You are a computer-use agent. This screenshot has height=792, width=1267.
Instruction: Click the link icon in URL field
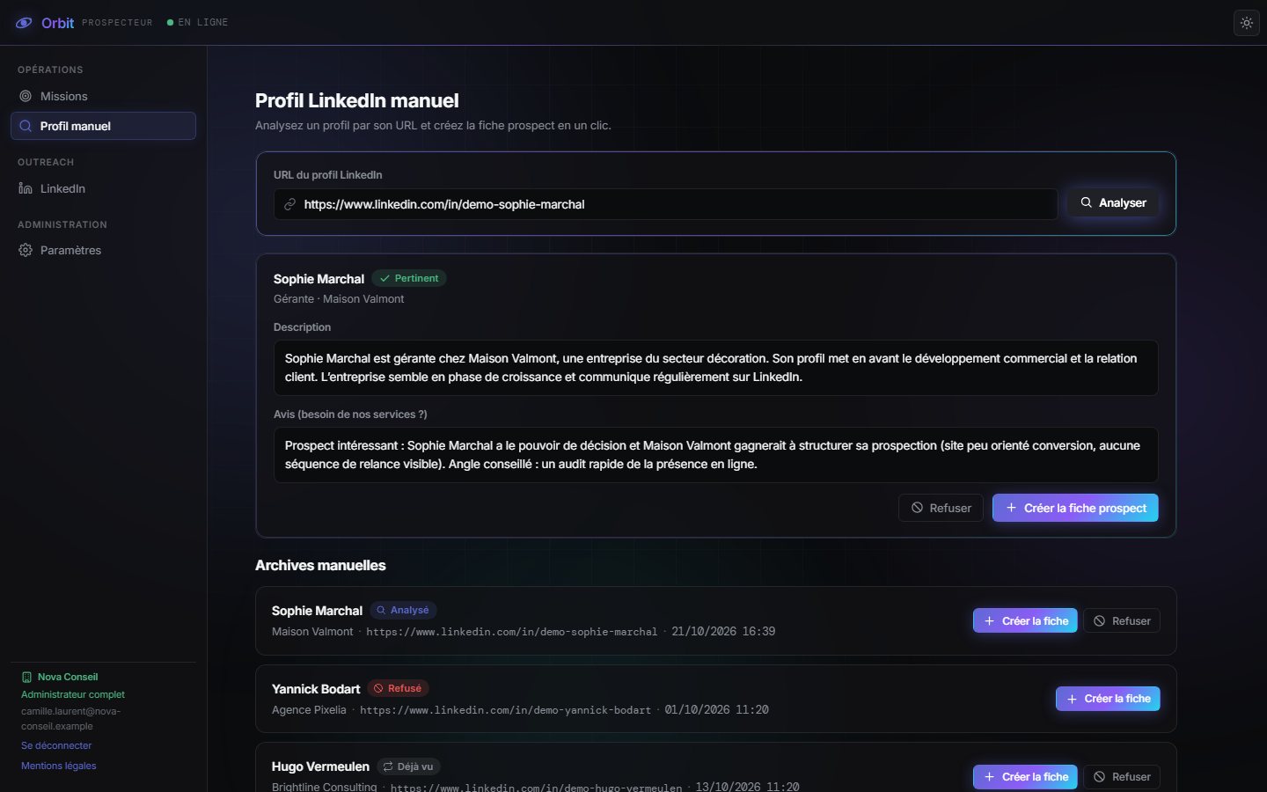[289, 204]
